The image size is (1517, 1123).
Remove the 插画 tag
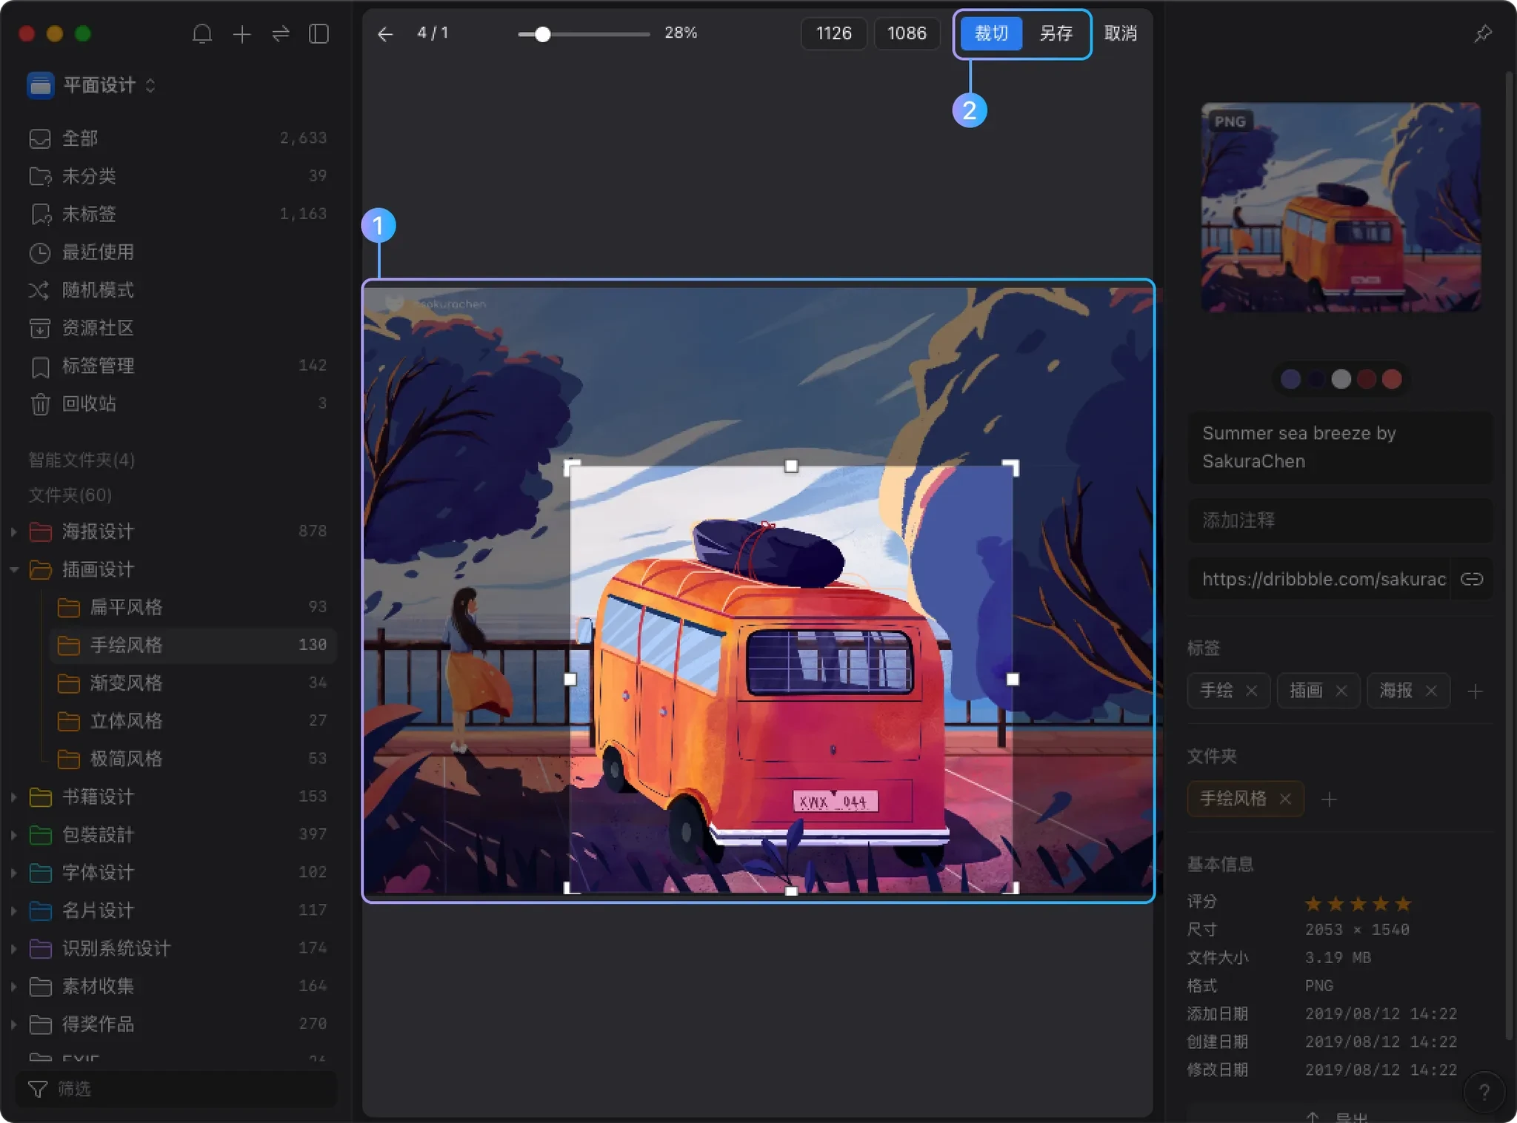point(1341,691)
